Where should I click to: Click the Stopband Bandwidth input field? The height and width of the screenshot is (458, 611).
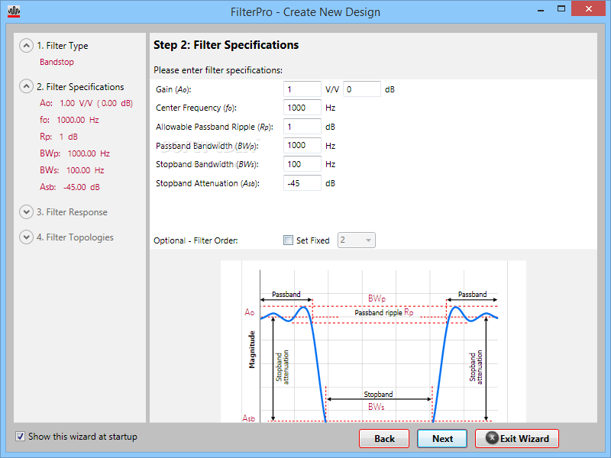point(302,164)
